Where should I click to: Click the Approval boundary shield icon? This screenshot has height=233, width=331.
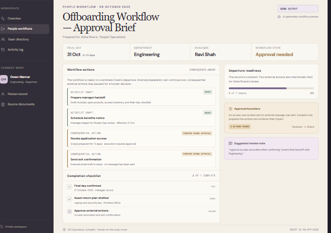pos(231,109)
